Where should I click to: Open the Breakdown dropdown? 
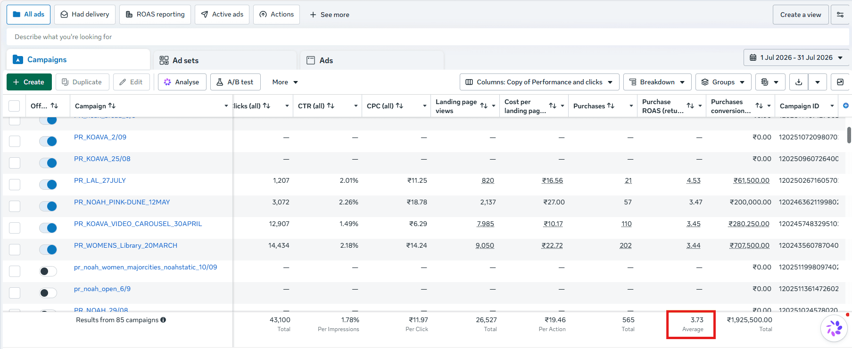click(657, 82)
